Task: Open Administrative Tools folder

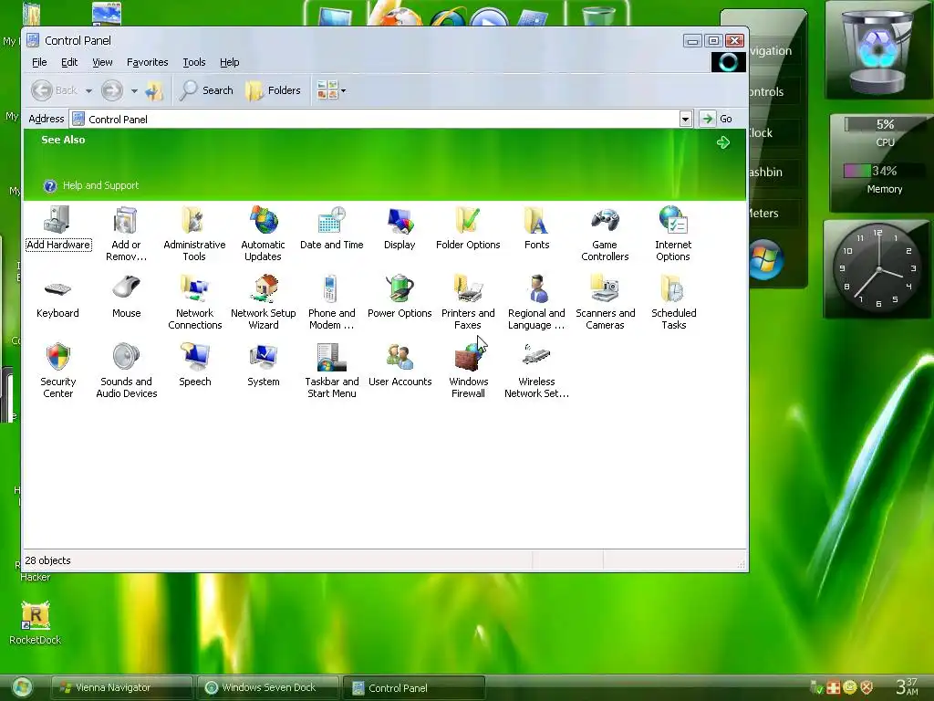Action: [x=194, y=234]
